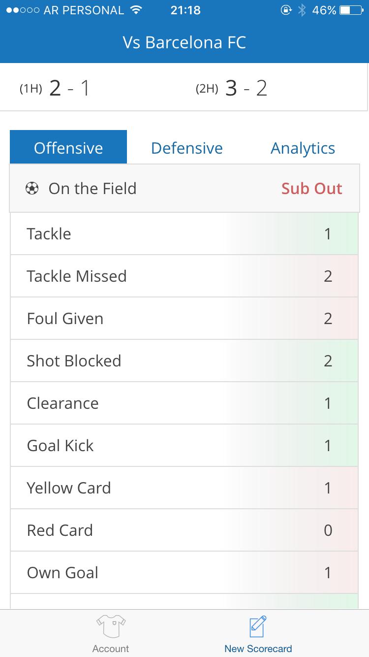Tap the soccer ball icon beside On the Field
The width and height of the screenshot is (369, 657).
(32, 189)
